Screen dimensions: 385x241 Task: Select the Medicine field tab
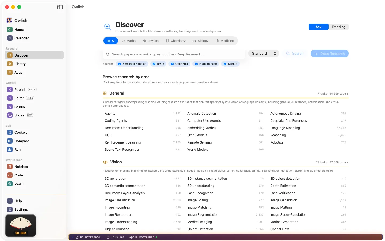[225, 41]
